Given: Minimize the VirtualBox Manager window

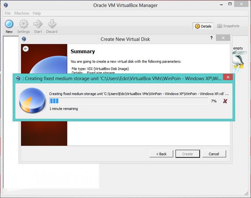Looking at the screenshot, I should pos(221,5).
